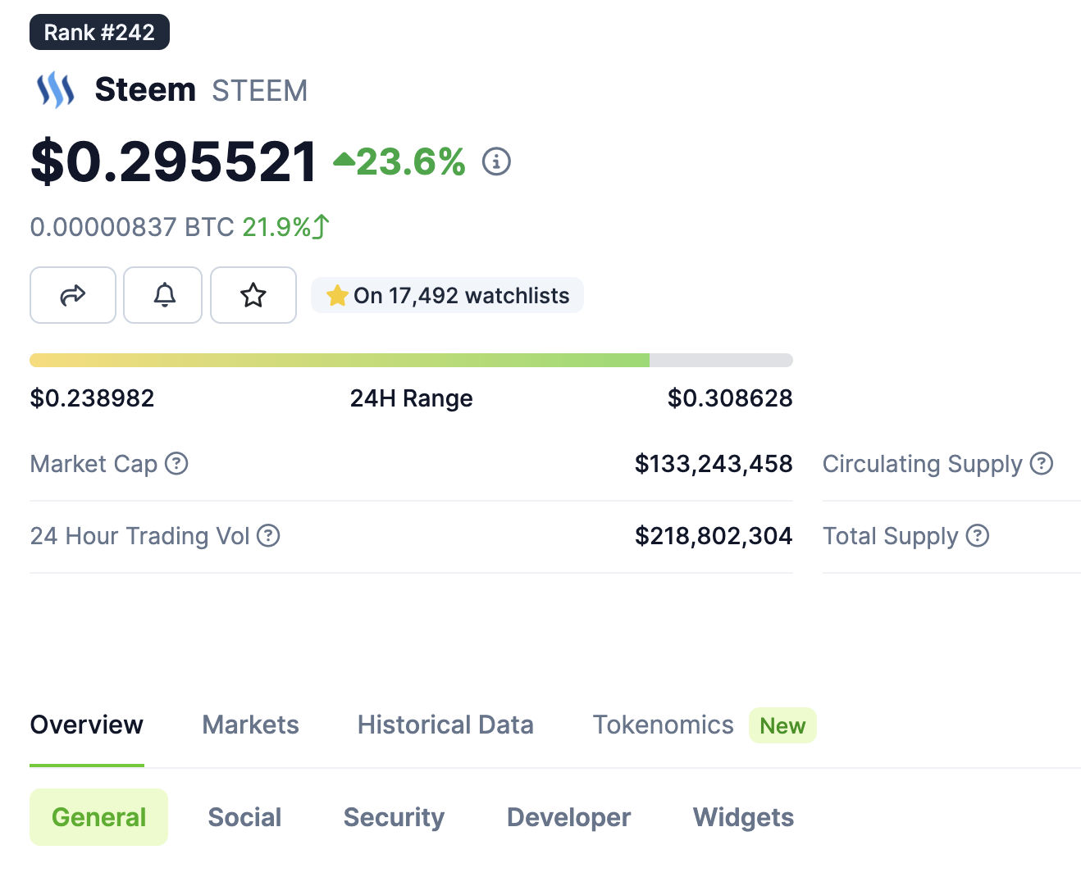Click the 24 Hour Trading Vol label
1081x877 pixels.
139,536
